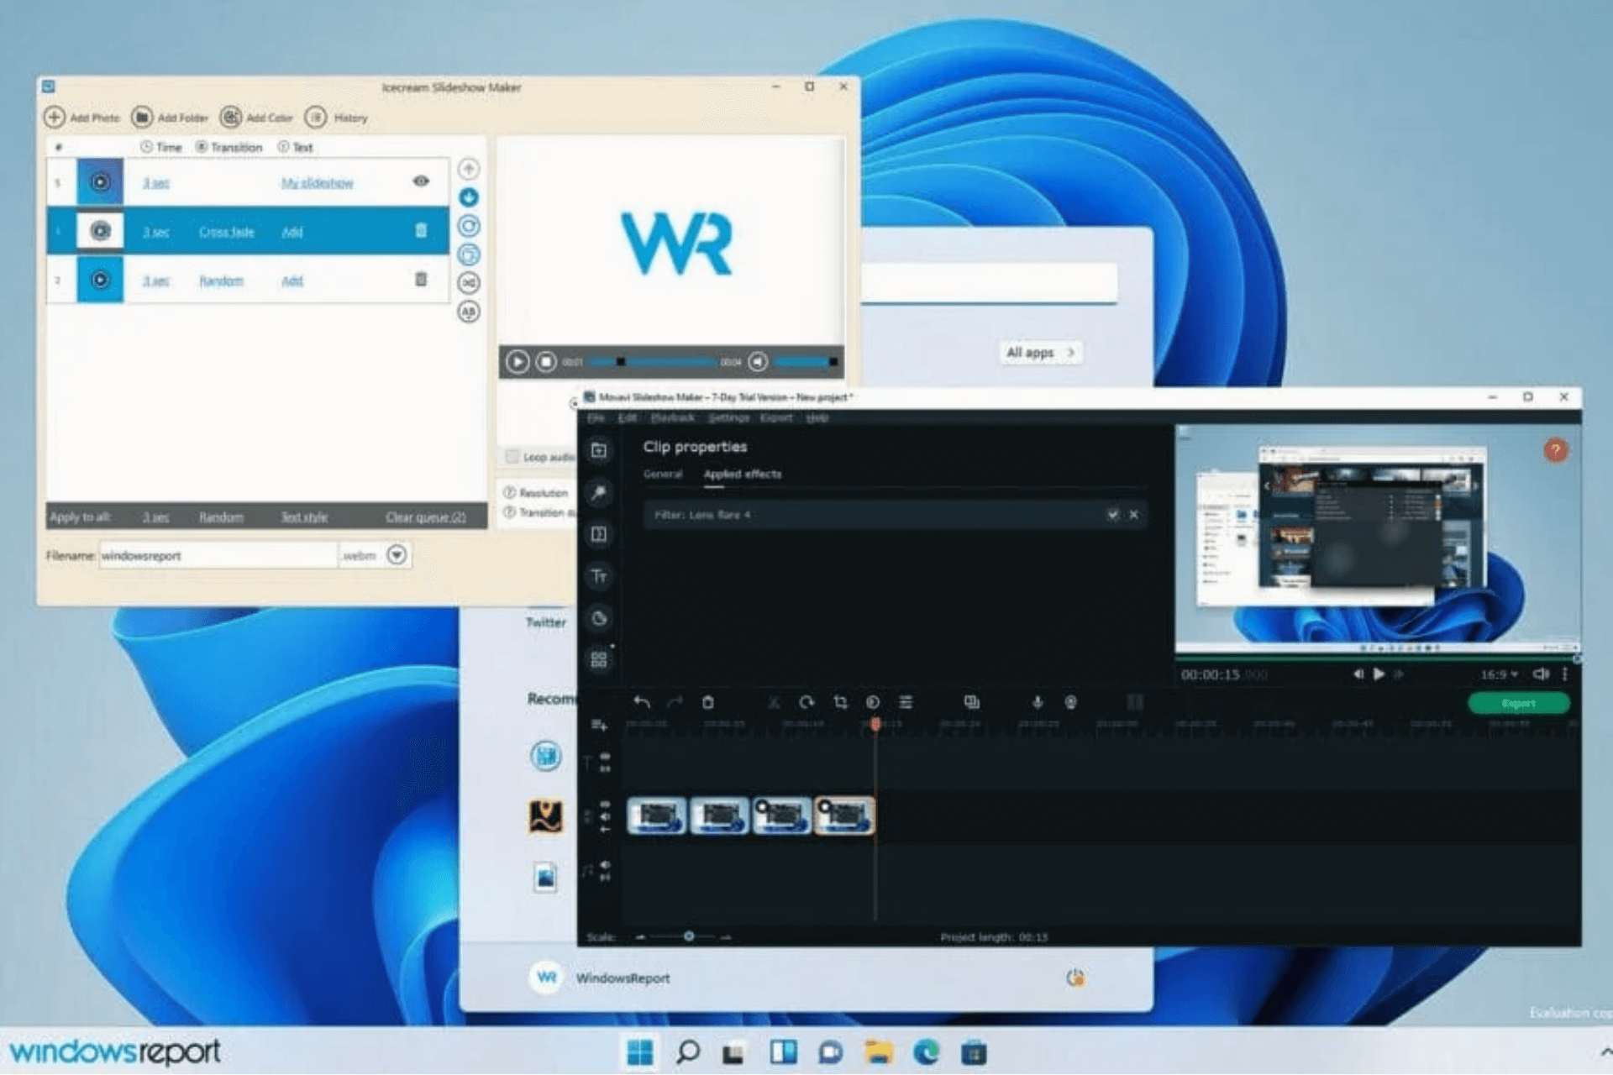Delete the Cross fade slide using trash icon
The width and height of the screenshot is (1613, 1075).
[421, 230]
